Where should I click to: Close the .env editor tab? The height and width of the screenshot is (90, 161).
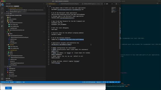coord(112,4)
